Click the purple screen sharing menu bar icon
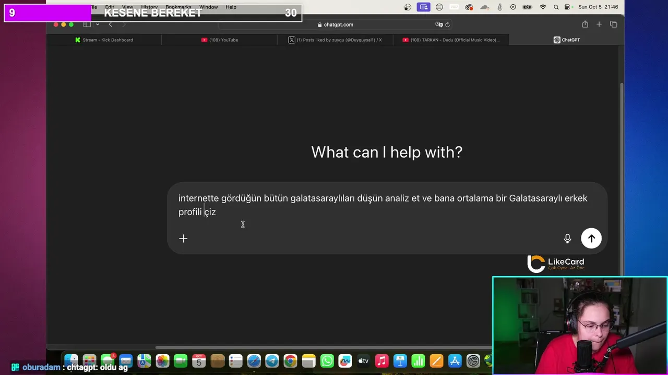This screenshot has width=668, height=375. click(x=424, y=7)
